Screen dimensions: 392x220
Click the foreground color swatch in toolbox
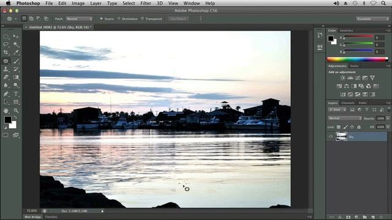pyautogui.click(x=8, y=120)
